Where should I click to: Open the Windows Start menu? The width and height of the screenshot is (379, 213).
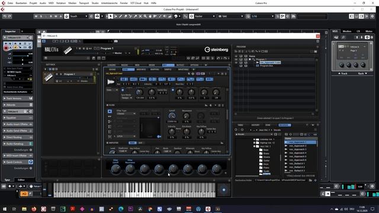5,209
